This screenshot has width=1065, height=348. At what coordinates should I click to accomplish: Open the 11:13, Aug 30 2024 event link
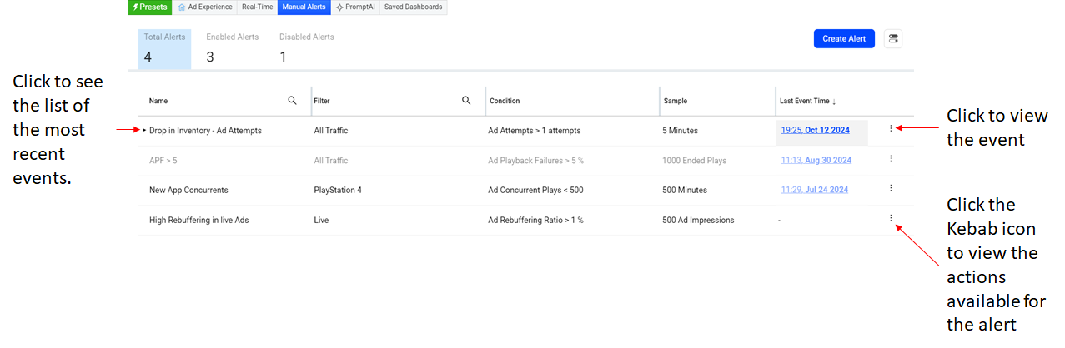point(816,160)
